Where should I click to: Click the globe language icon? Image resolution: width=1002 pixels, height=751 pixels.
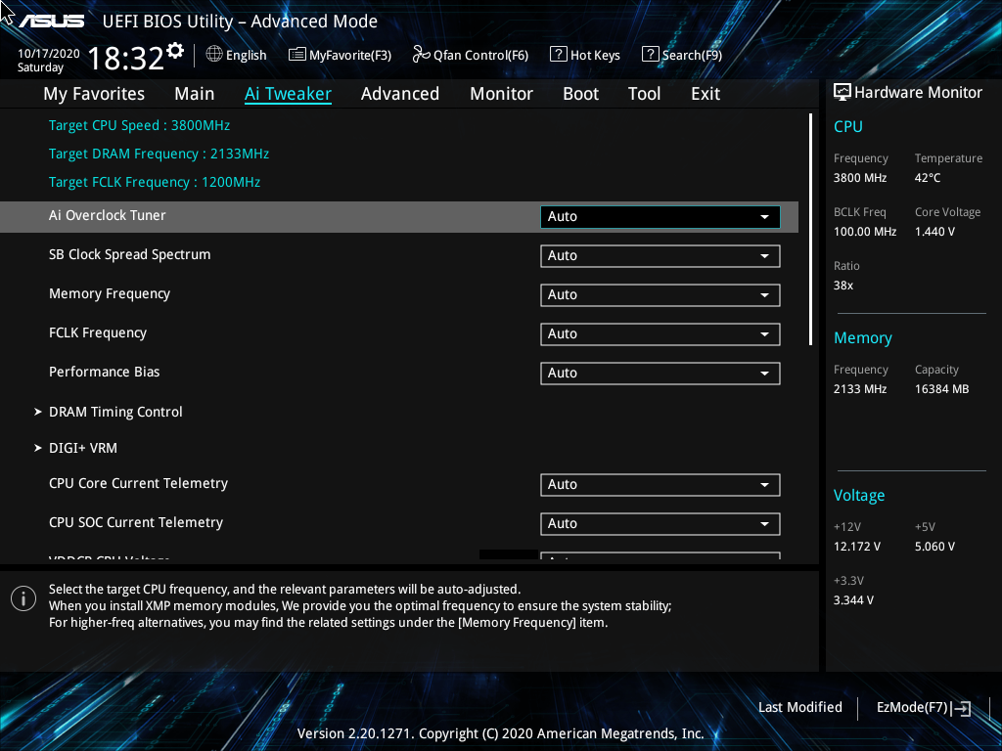[214, 55]
